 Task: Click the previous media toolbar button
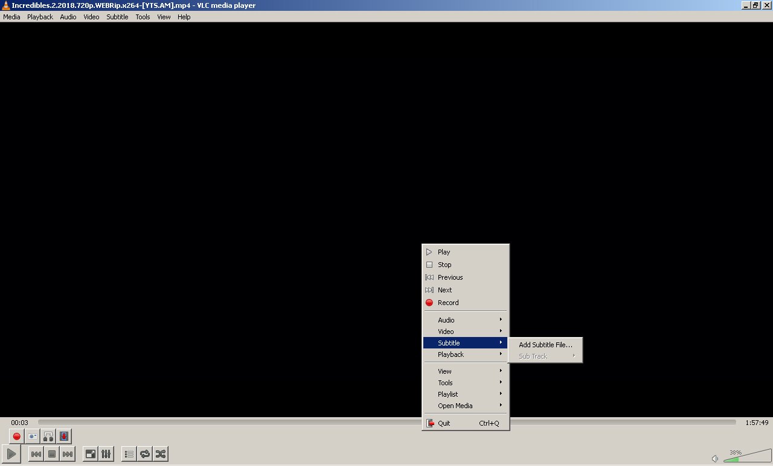pos(36,454)
